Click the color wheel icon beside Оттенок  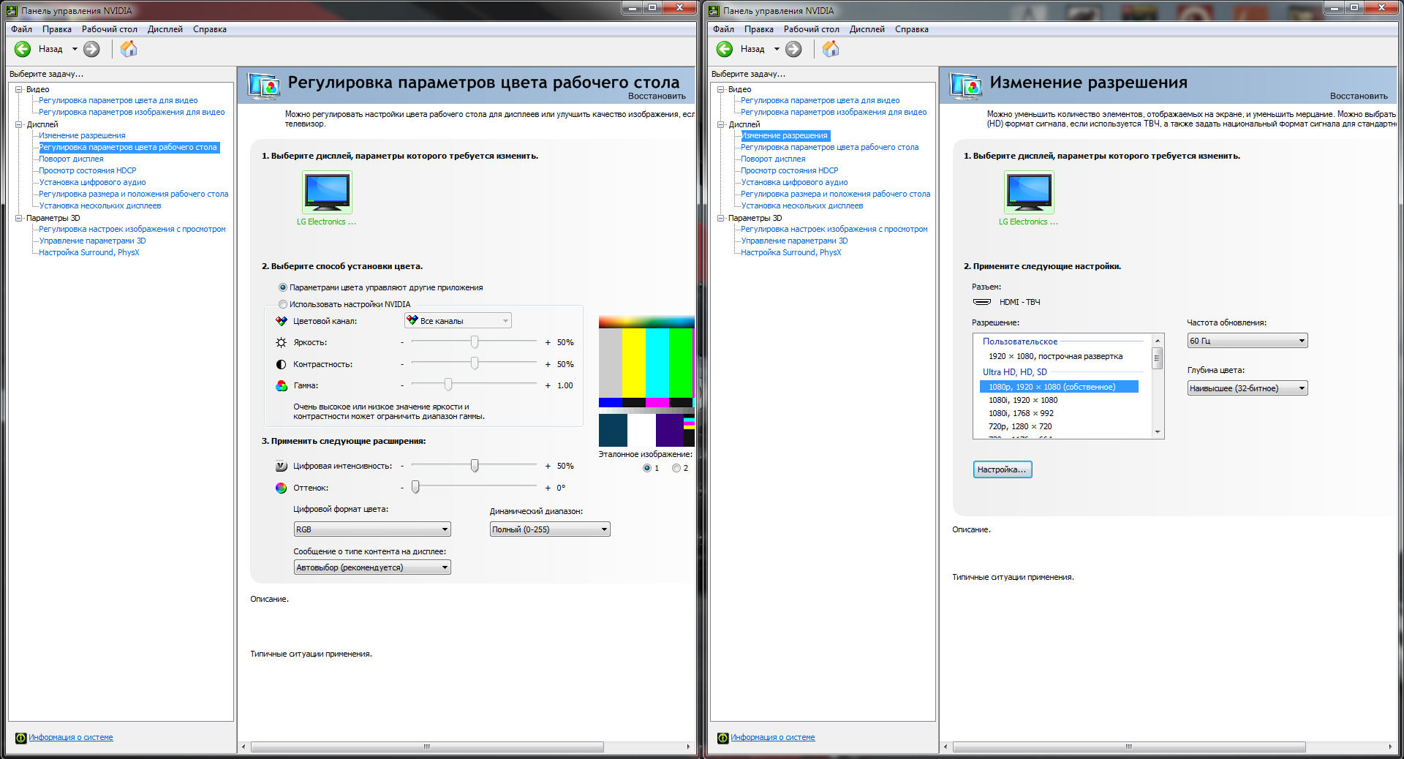[281, 488]
